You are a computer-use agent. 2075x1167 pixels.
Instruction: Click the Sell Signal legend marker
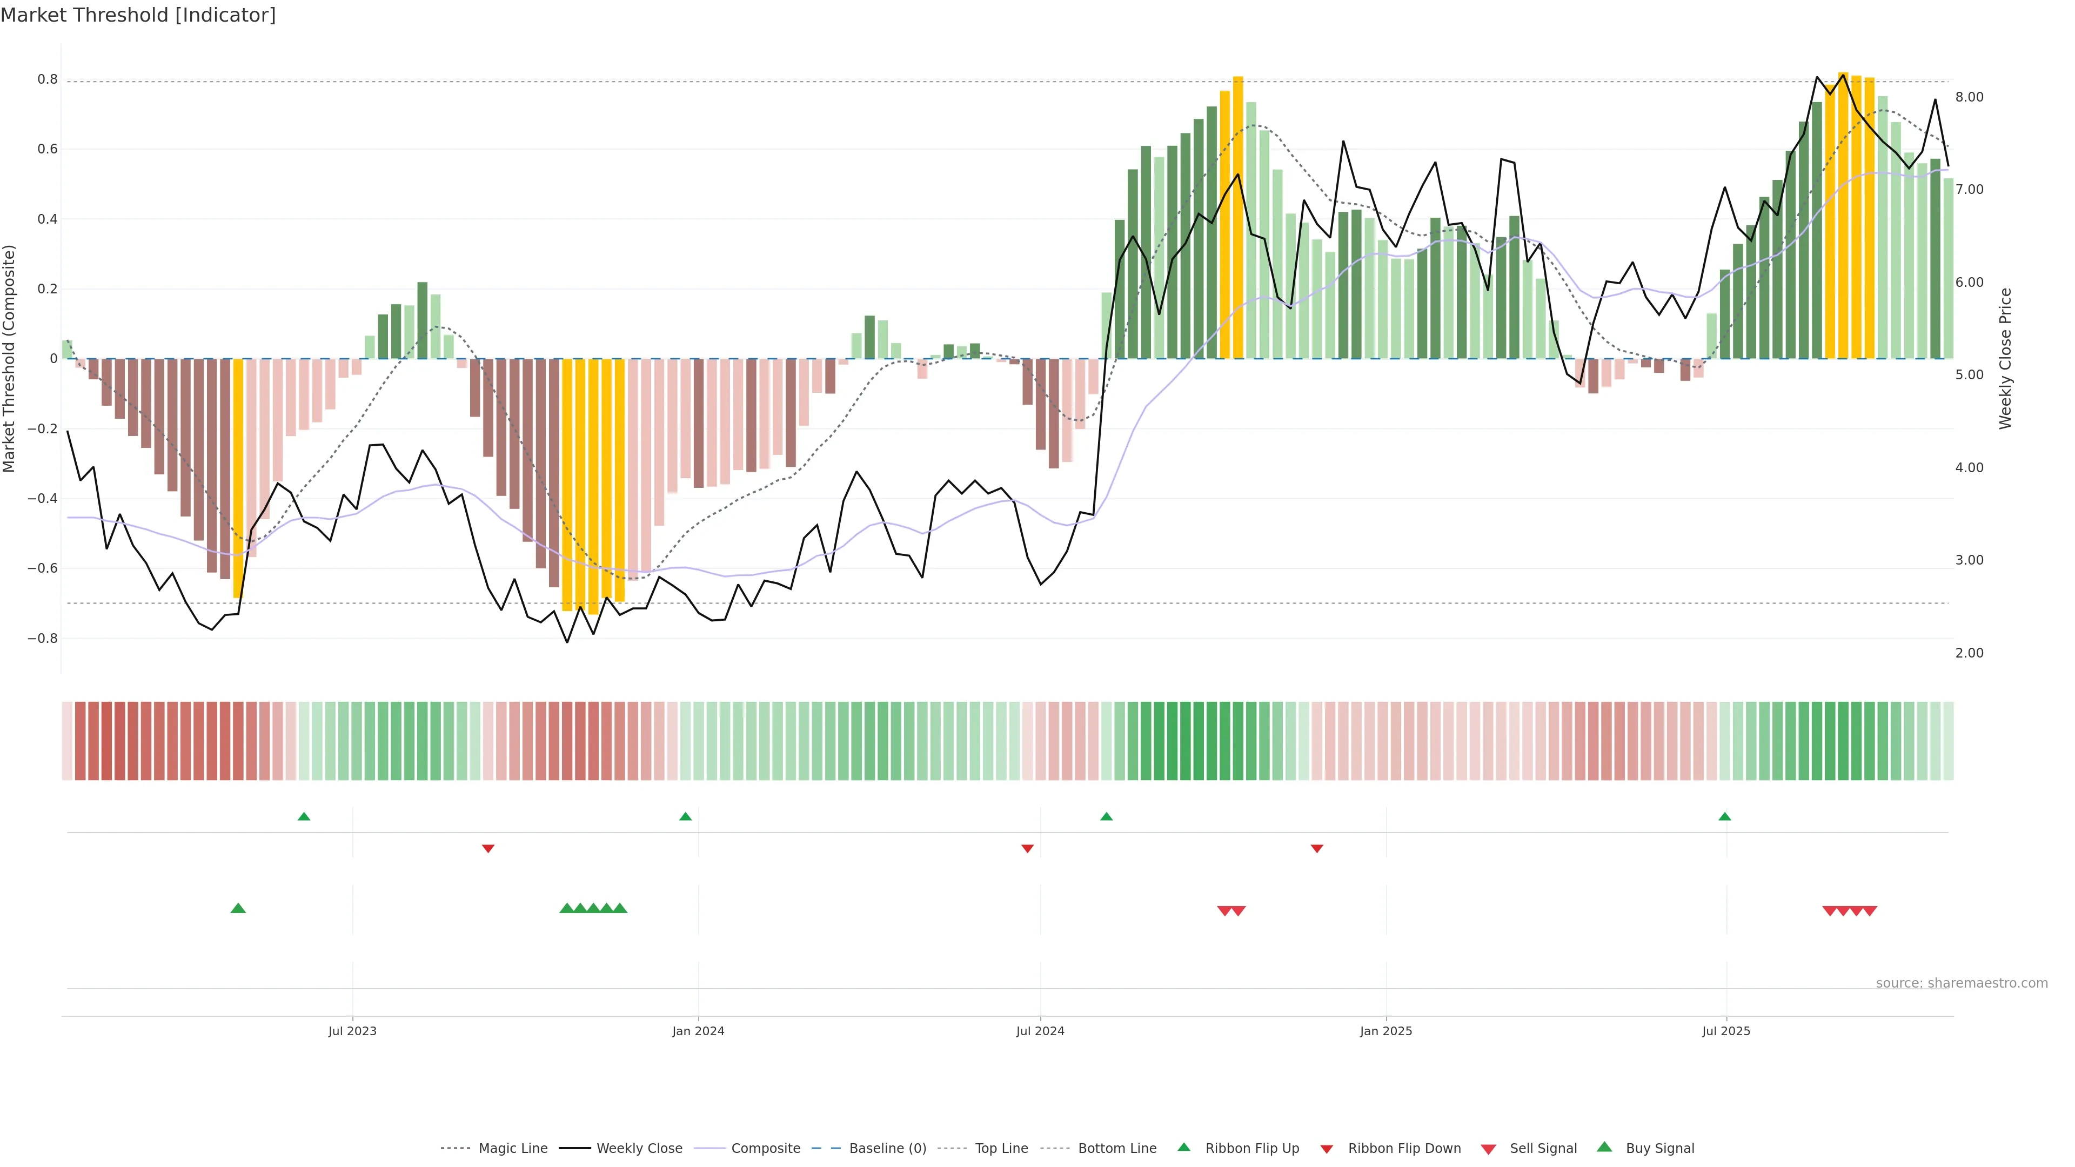[x=1489, y=1149]
